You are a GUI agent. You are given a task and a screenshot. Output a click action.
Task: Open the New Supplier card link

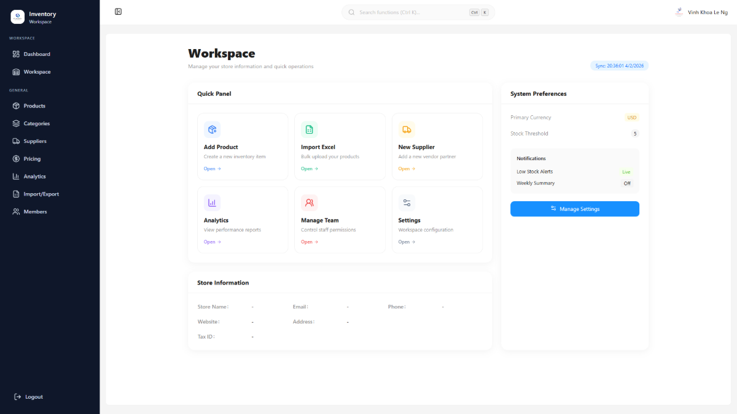click(x=406, y=168)
